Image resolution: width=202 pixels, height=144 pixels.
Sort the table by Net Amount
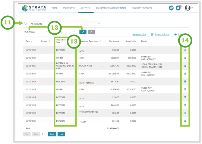click(x=115, y=41)
